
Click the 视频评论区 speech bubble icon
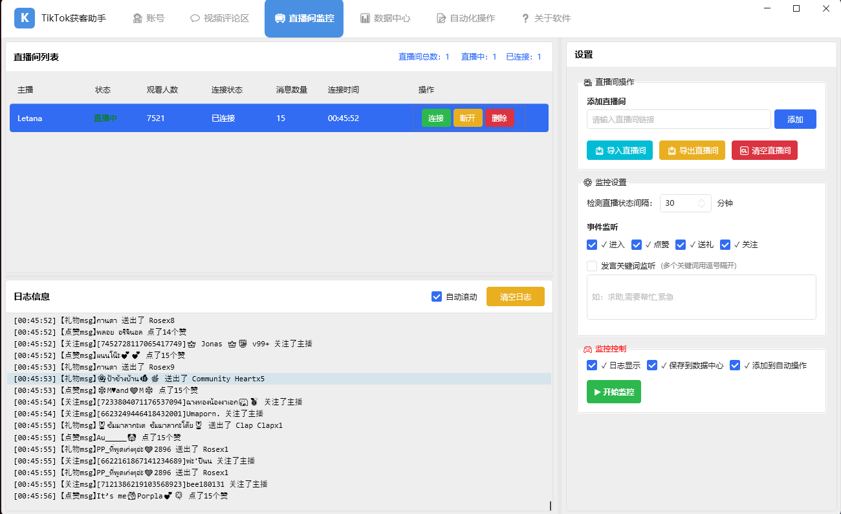point(195,19)
